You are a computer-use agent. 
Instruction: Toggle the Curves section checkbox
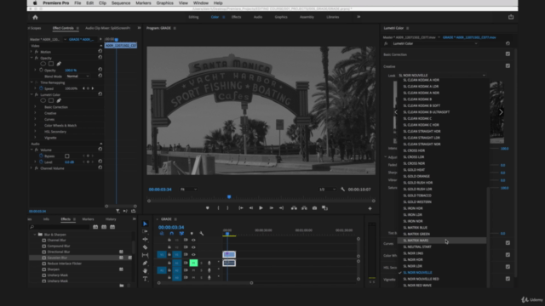508,243
